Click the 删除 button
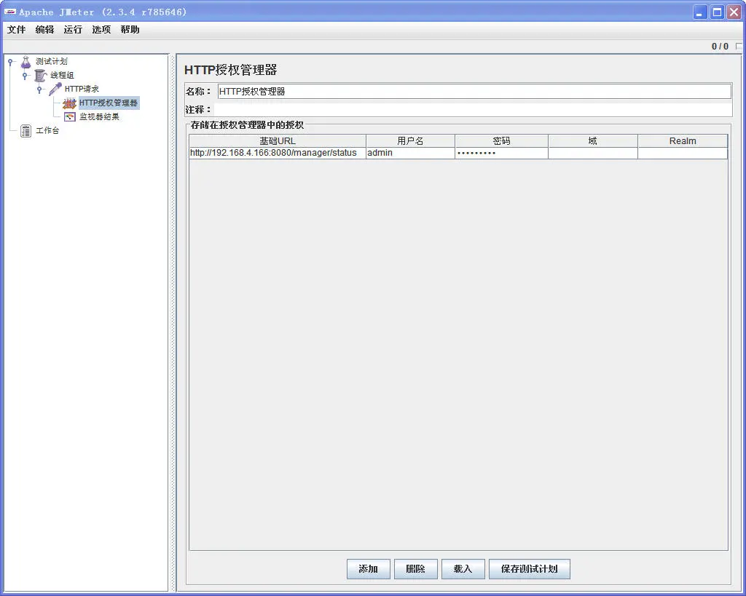746x596 pixels. click(415, 569)
